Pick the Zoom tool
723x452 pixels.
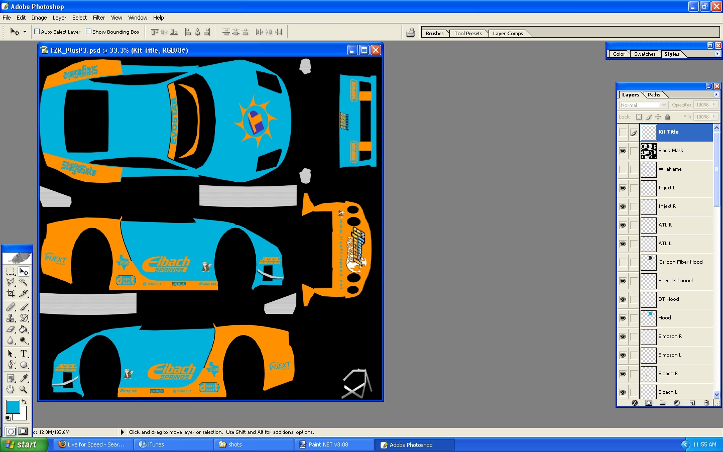(x=24, y=389)
